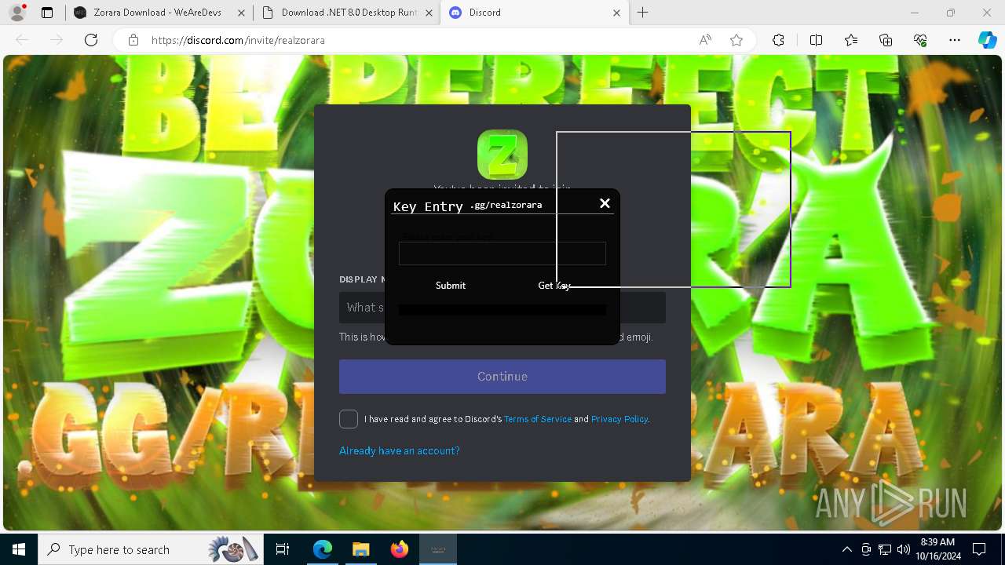
Task: Launch Firefox from the taskbar
Action: (x=400, y=549)
